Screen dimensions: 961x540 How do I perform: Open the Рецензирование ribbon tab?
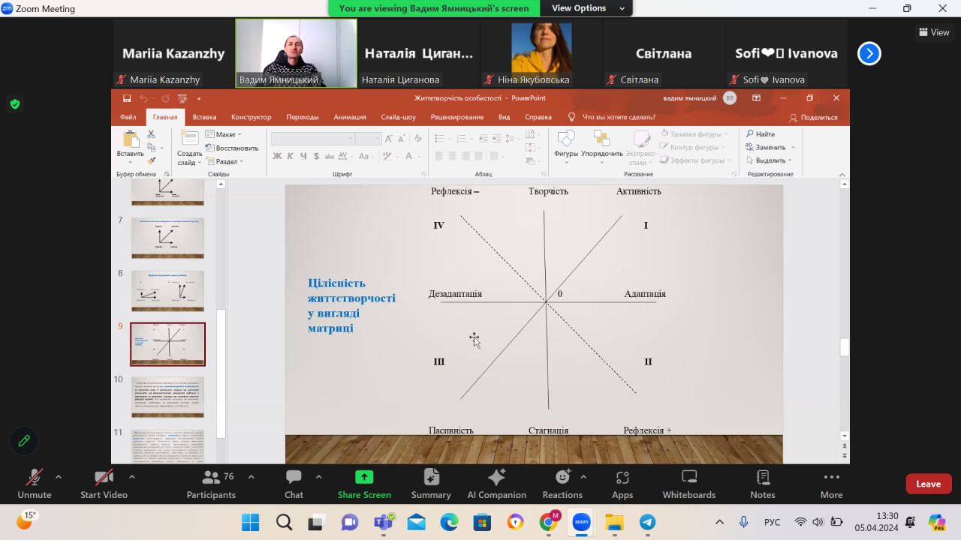[x=457, y=117]
